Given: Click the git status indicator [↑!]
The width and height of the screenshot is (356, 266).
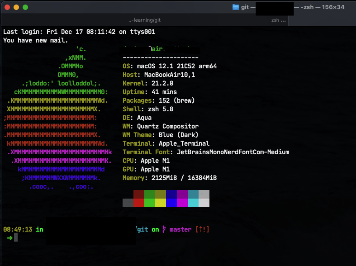Looking at the screenshot, I should click(202, 229).
